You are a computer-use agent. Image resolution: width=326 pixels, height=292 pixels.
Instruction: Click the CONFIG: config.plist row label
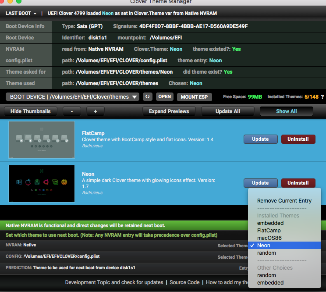point(53,256)
